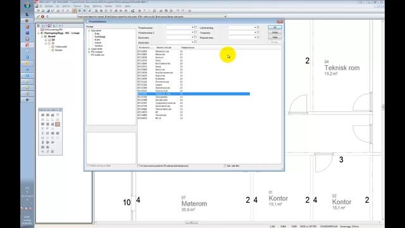The image size is (405, 228).
Task: Open the Temperatur filter dropdown
Action: pyautogui.click(x=255, y=32)
